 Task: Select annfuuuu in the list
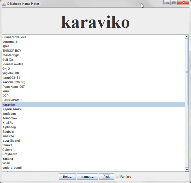tap(93, 114)
